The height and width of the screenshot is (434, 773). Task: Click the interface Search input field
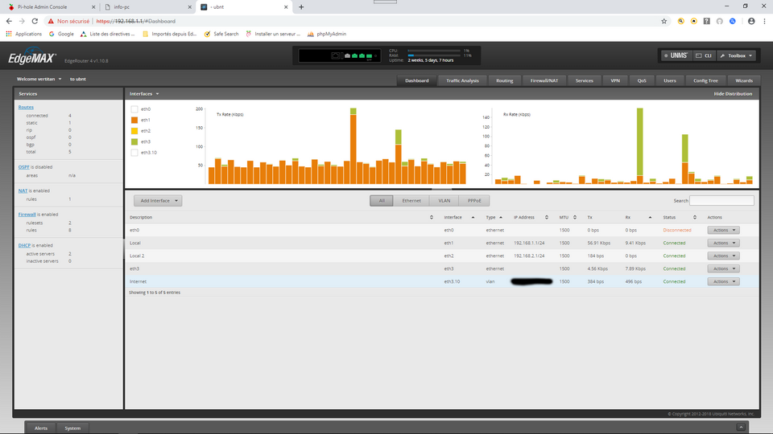click(721, 201)
